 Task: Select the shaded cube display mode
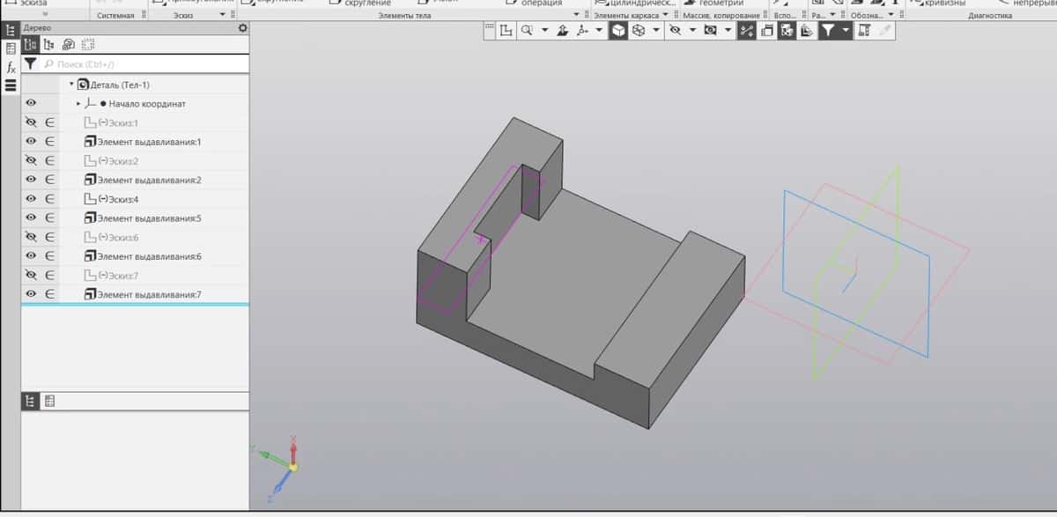point(619,31)
